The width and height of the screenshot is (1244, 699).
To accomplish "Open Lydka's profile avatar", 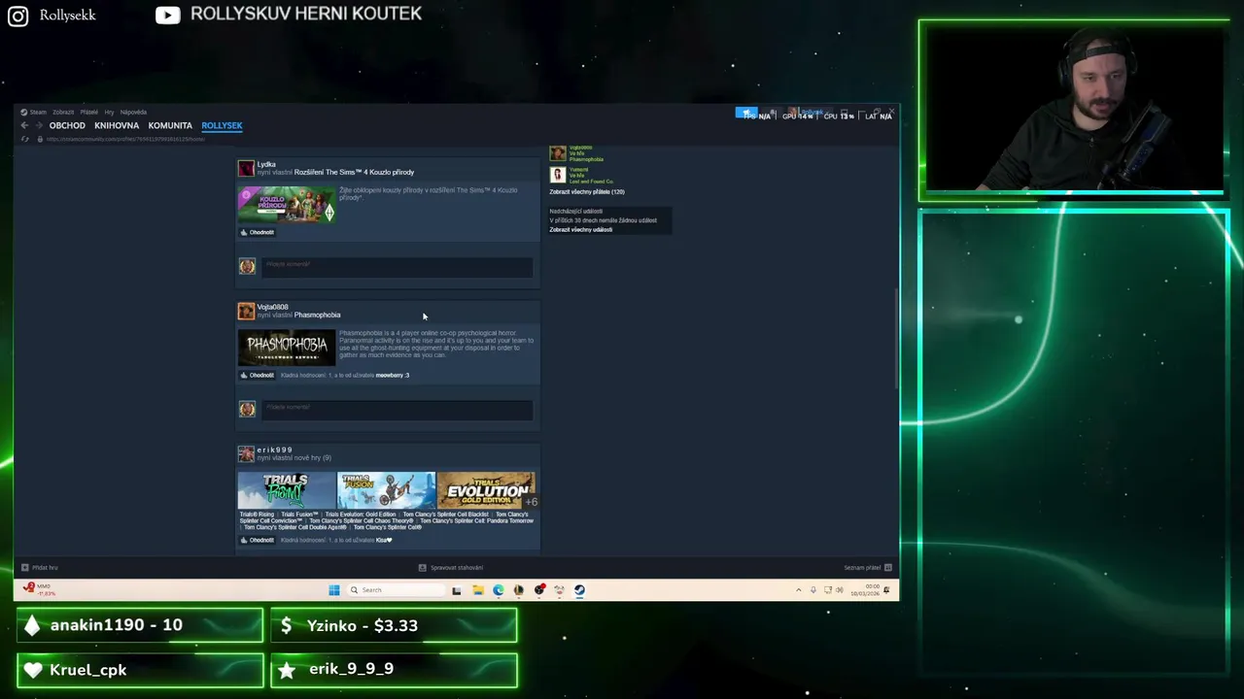I will [246, 168].
